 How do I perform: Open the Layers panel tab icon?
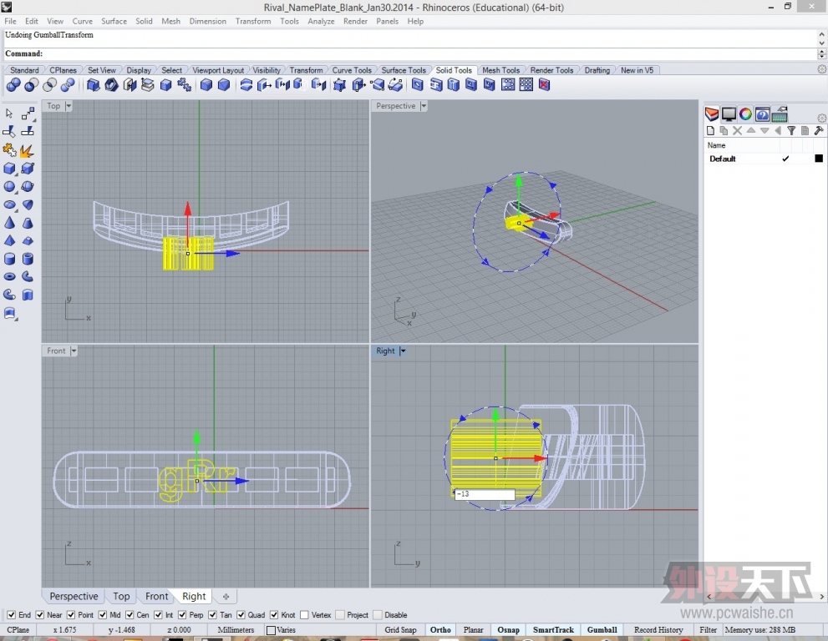coord(711,114)
